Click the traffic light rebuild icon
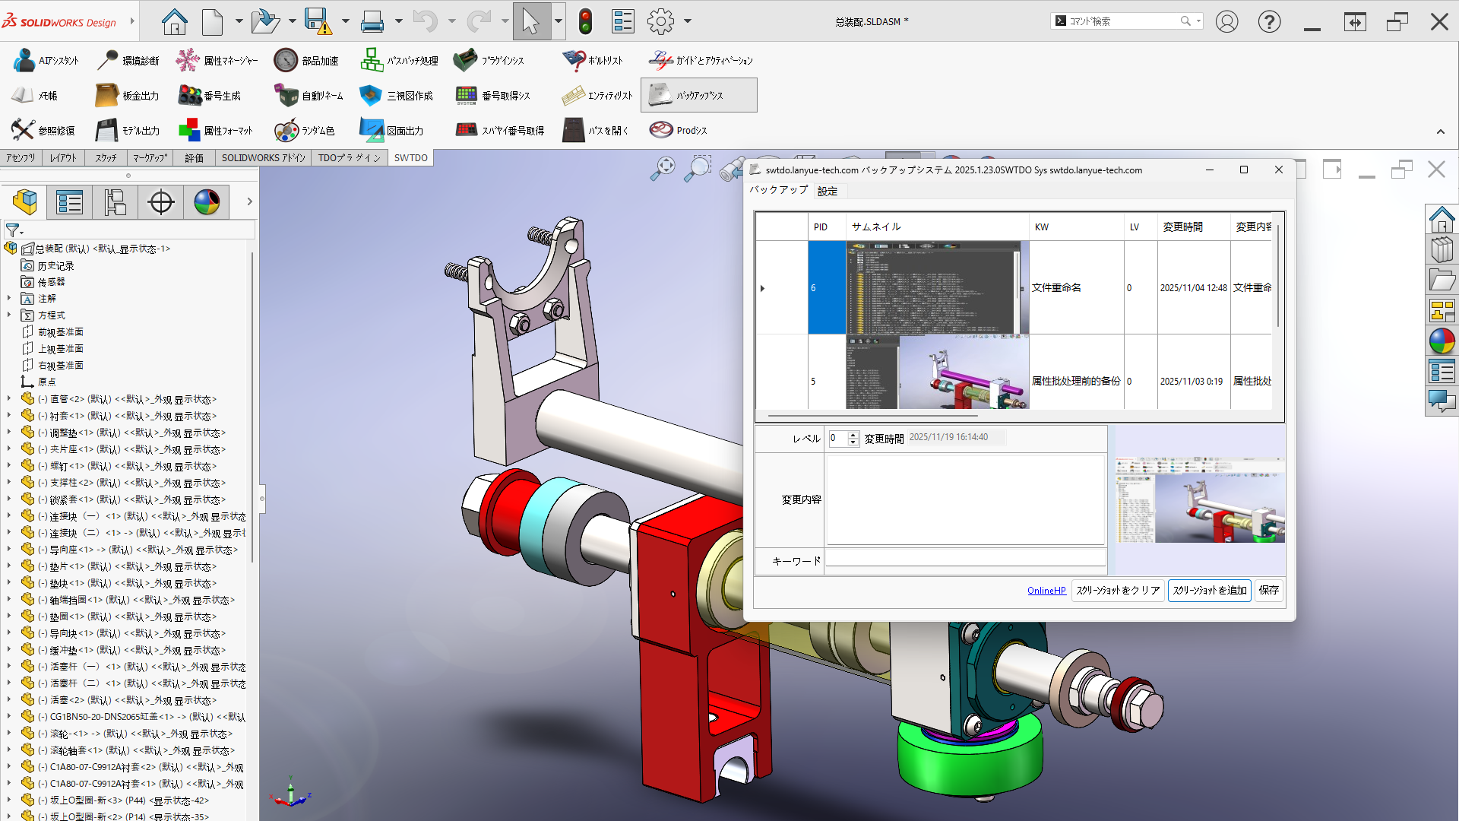1459x821 pixels. (585, 21)
